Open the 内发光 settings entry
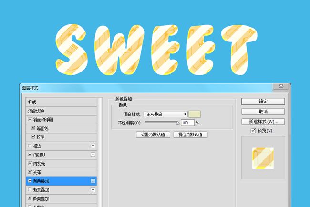Image resolution: width=310 pixels, height=207 pixels. tap(62, 164)
